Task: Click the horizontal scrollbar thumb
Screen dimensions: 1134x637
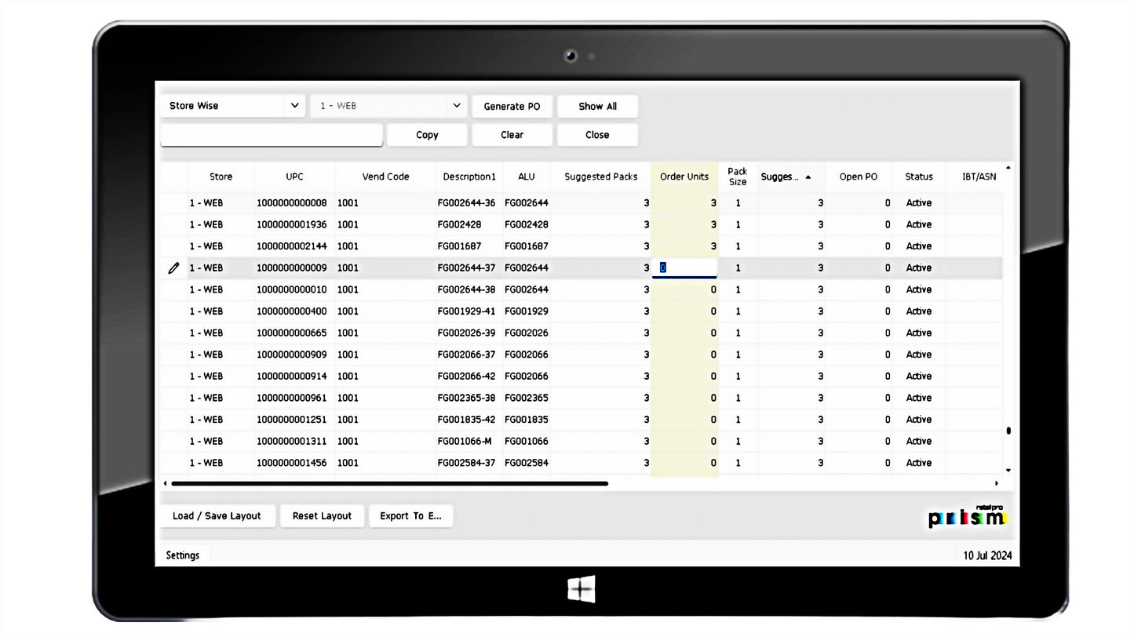Action: point(389,484)
